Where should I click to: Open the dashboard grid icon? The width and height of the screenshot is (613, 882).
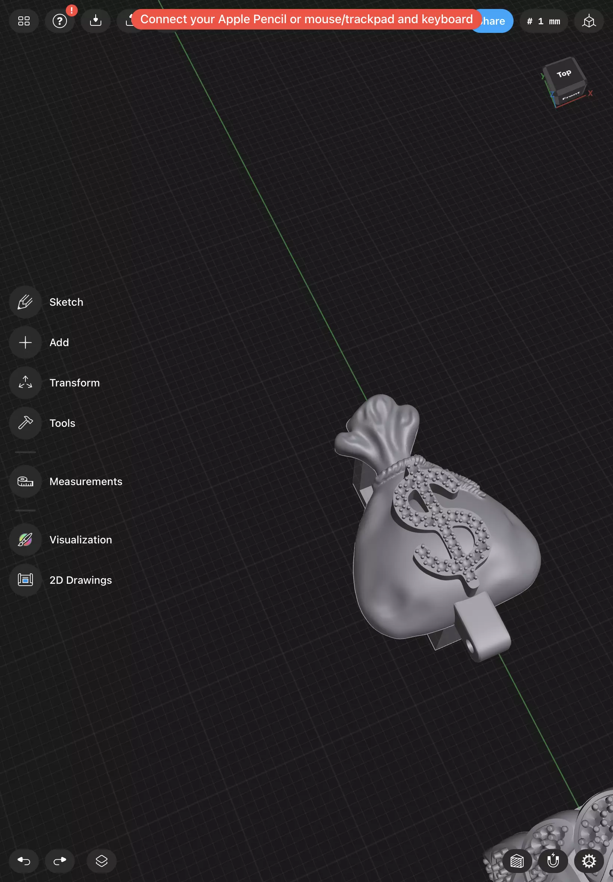click(x=24, y=21)
